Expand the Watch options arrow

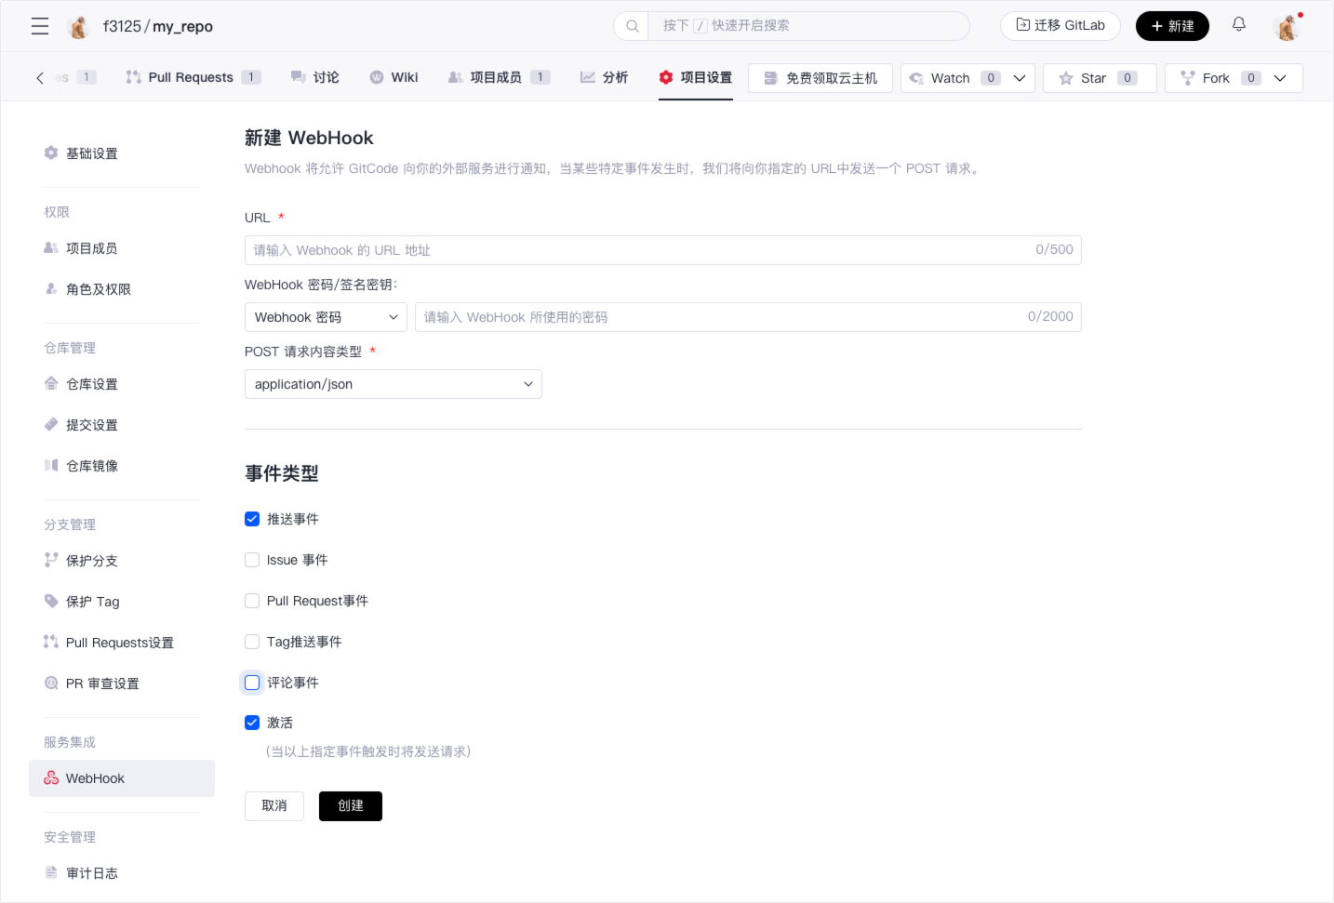(1020, 78)
